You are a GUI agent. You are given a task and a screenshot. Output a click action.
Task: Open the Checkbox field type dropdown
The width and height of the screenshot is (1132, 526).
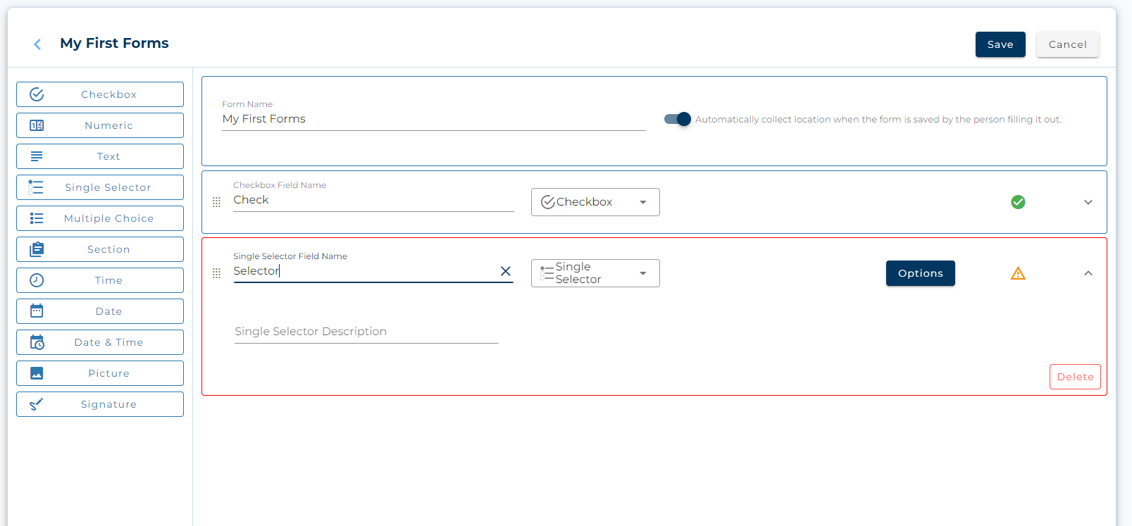click(595, 202)
